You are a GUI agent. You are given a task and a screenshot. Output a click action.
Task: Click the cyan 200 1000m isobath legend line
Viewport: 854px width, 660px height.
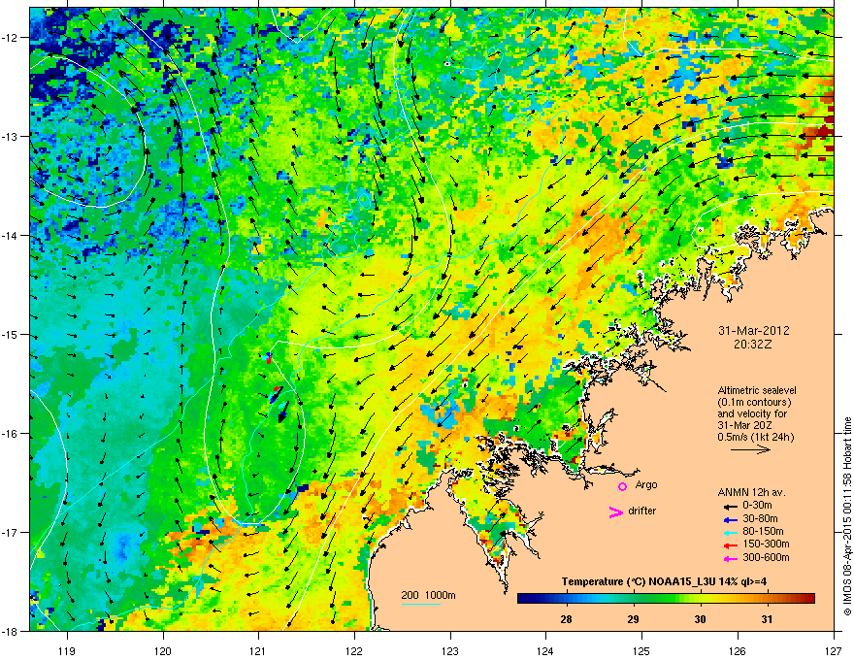tap(420, 604)
